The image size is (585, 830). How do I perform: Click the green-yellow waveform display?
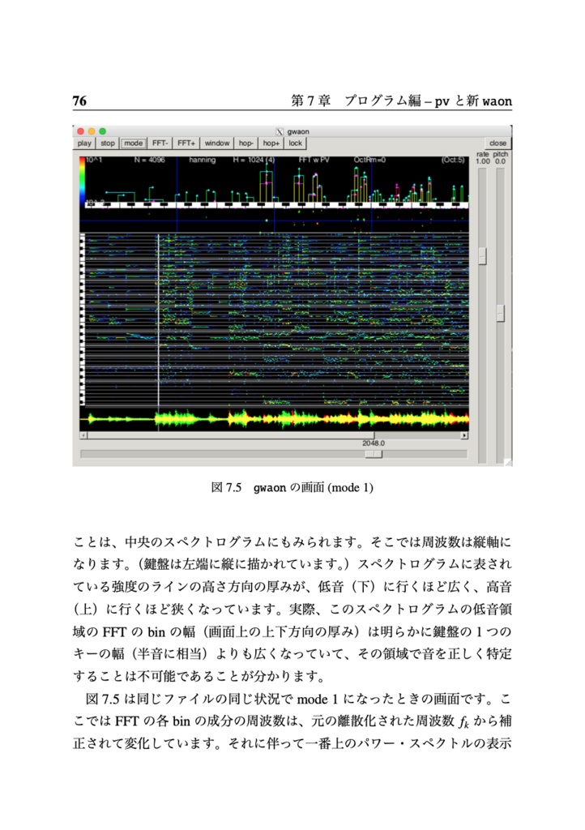point(274,419)
